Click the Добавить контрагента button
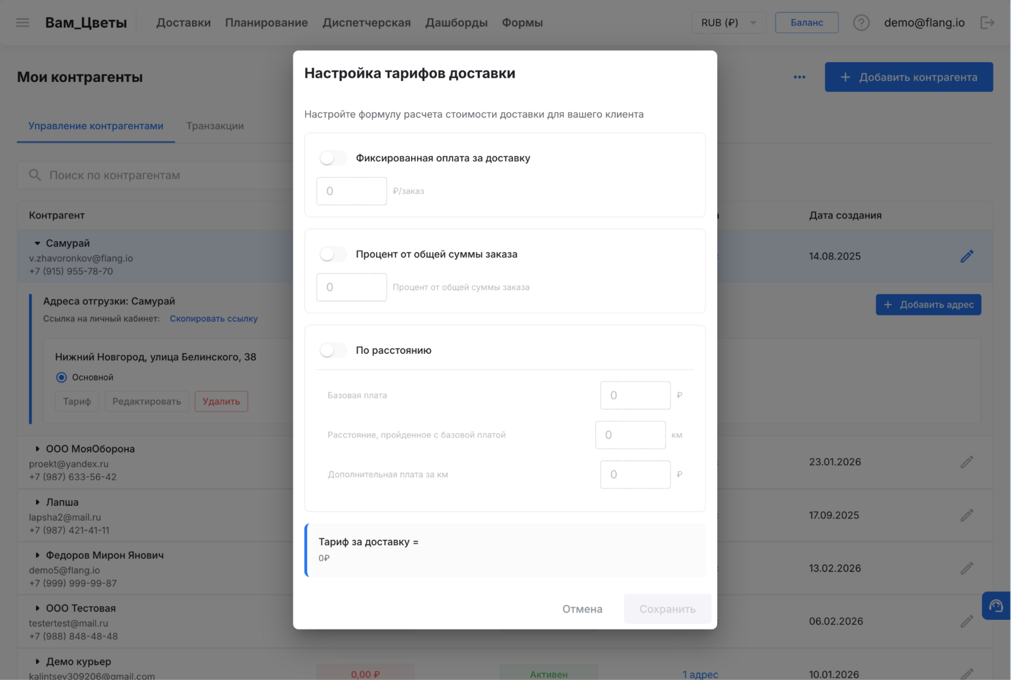 point(909,77)
